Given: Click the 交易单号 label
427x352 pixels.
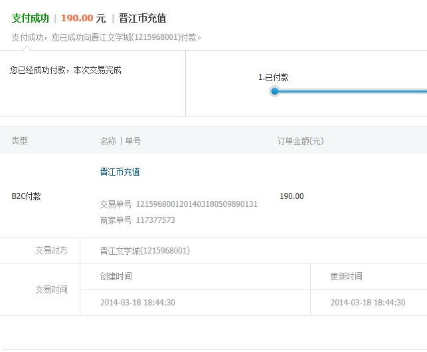Looking at the screenshot, I should (x=116, y=204).
